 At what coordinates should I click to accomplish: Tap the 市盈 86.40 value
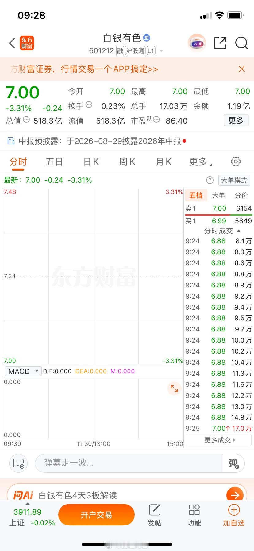(x=177, y=121)
